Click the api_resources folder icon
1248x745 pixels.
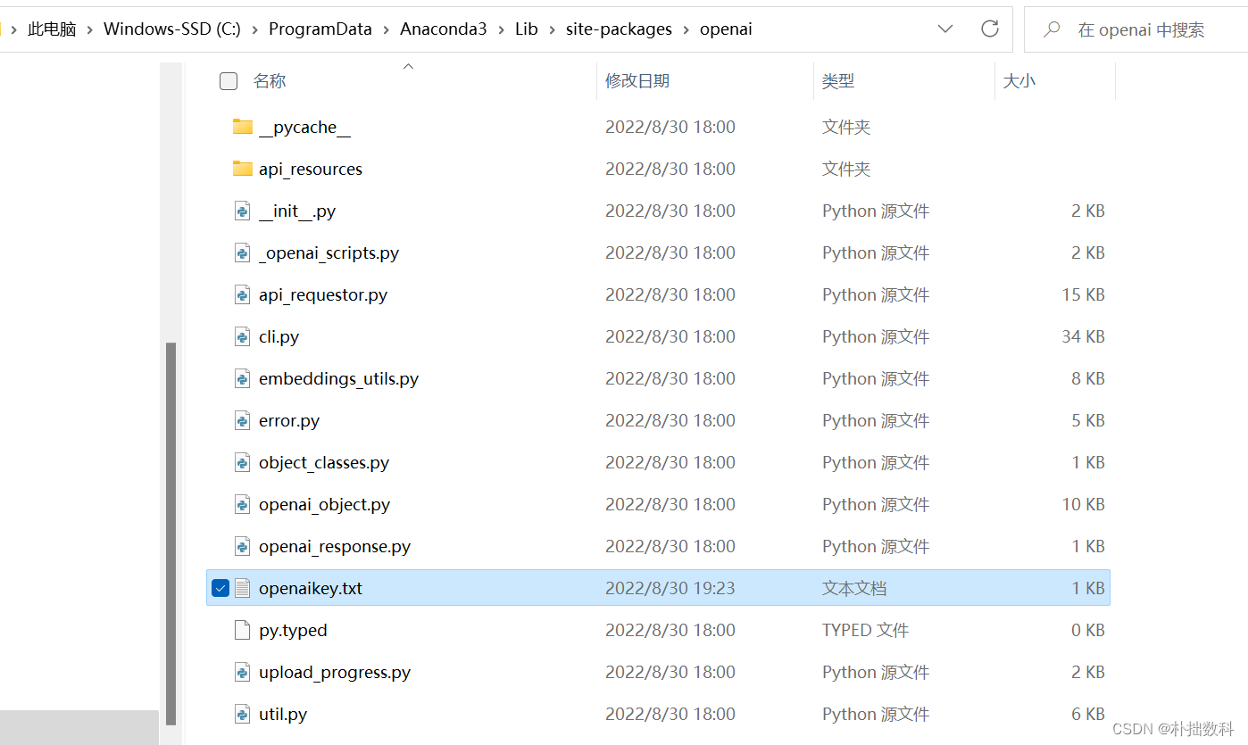coord(242,169)
